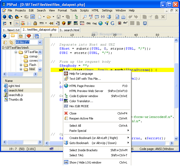Open the New file dropdown arrow
Viewport: 180px width, 167px height.
click(44, 17)
